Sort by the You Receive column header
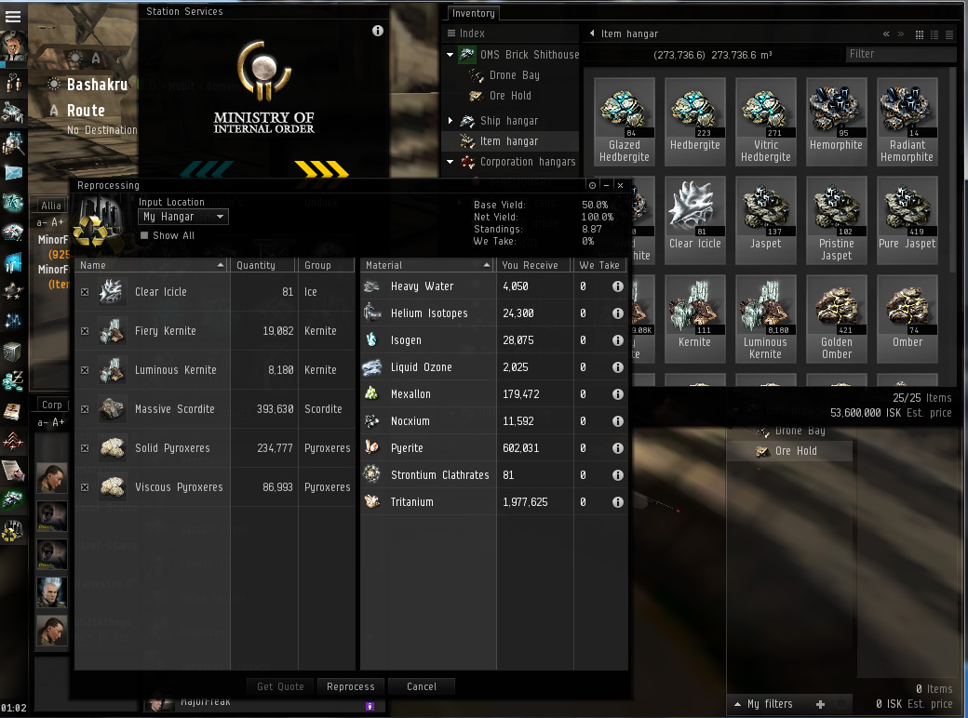The image size is (968, 718). pyautogui.click(x=532, y=265)
